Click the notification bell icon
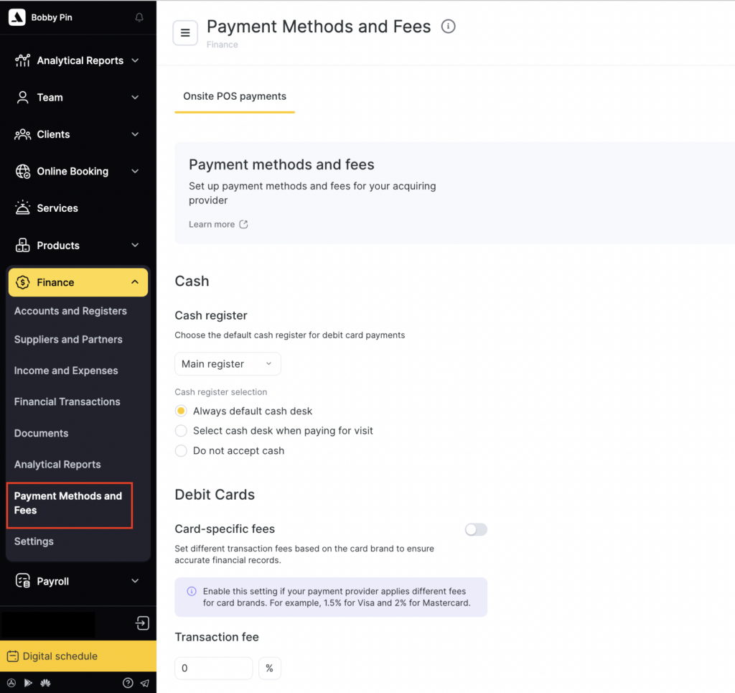 [x=139, y=18]
